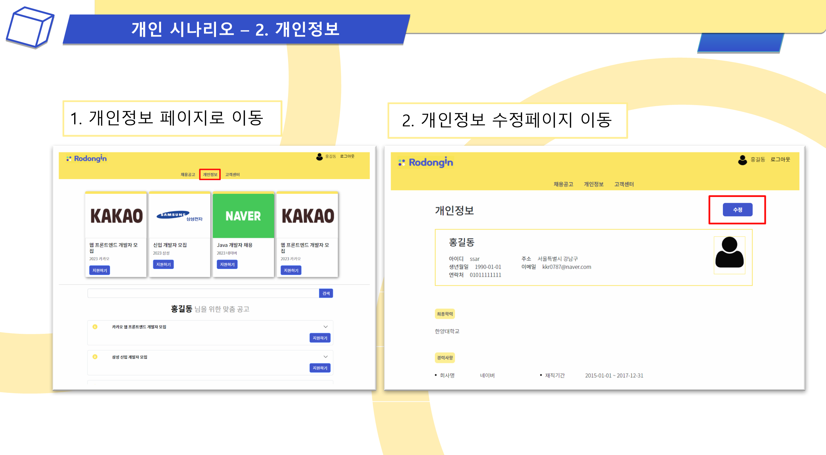
Task: Expand the 카카오 웹 프론트엔드 개발자 모집 listing
Action: [x=325, y=327]
